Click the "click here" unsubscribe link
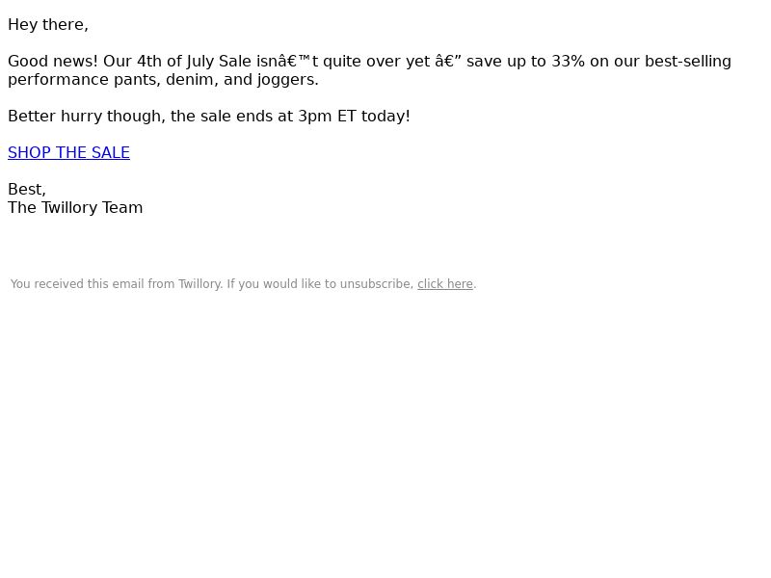The image size is (771, 578). coord(445,284)
